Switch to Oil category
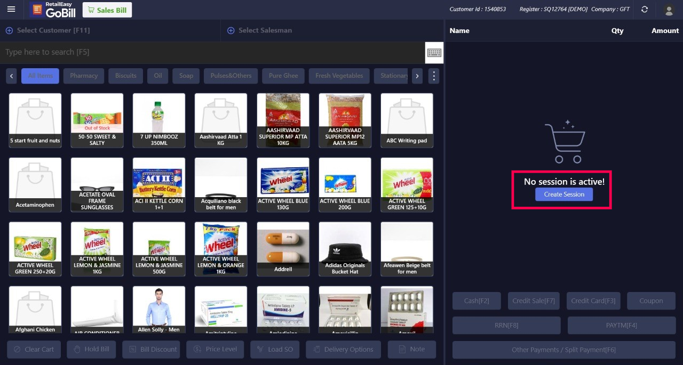Screen dimensions: 683x365 (158, 76)
